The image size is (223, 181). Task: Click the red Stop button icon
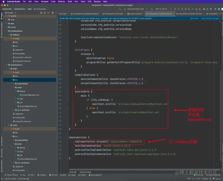coord(200,9)
